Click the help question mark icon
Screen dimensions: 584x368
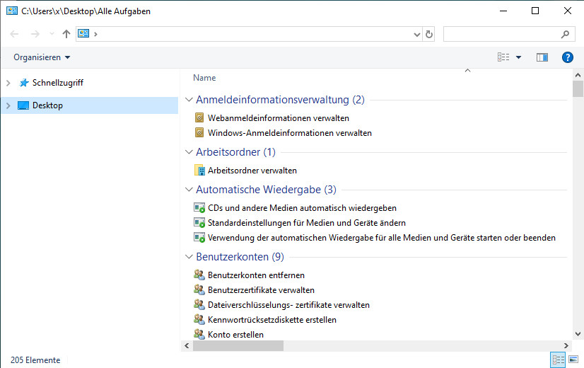pyautogui.click(x=567, y=57)
